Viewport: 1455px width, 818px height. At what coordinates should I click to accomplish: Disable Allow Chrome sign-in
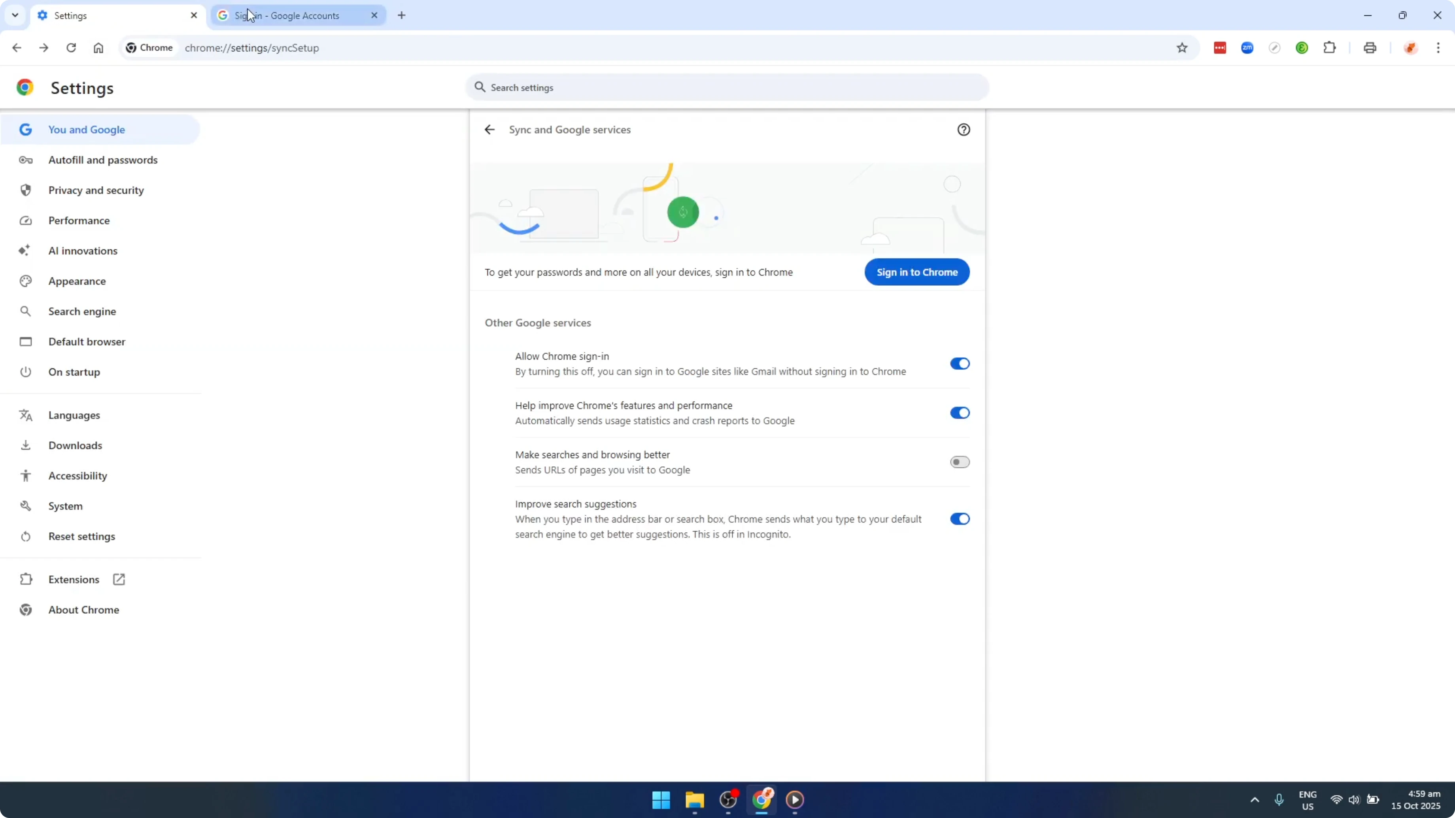pyautogui.click(x=959, y=363)
